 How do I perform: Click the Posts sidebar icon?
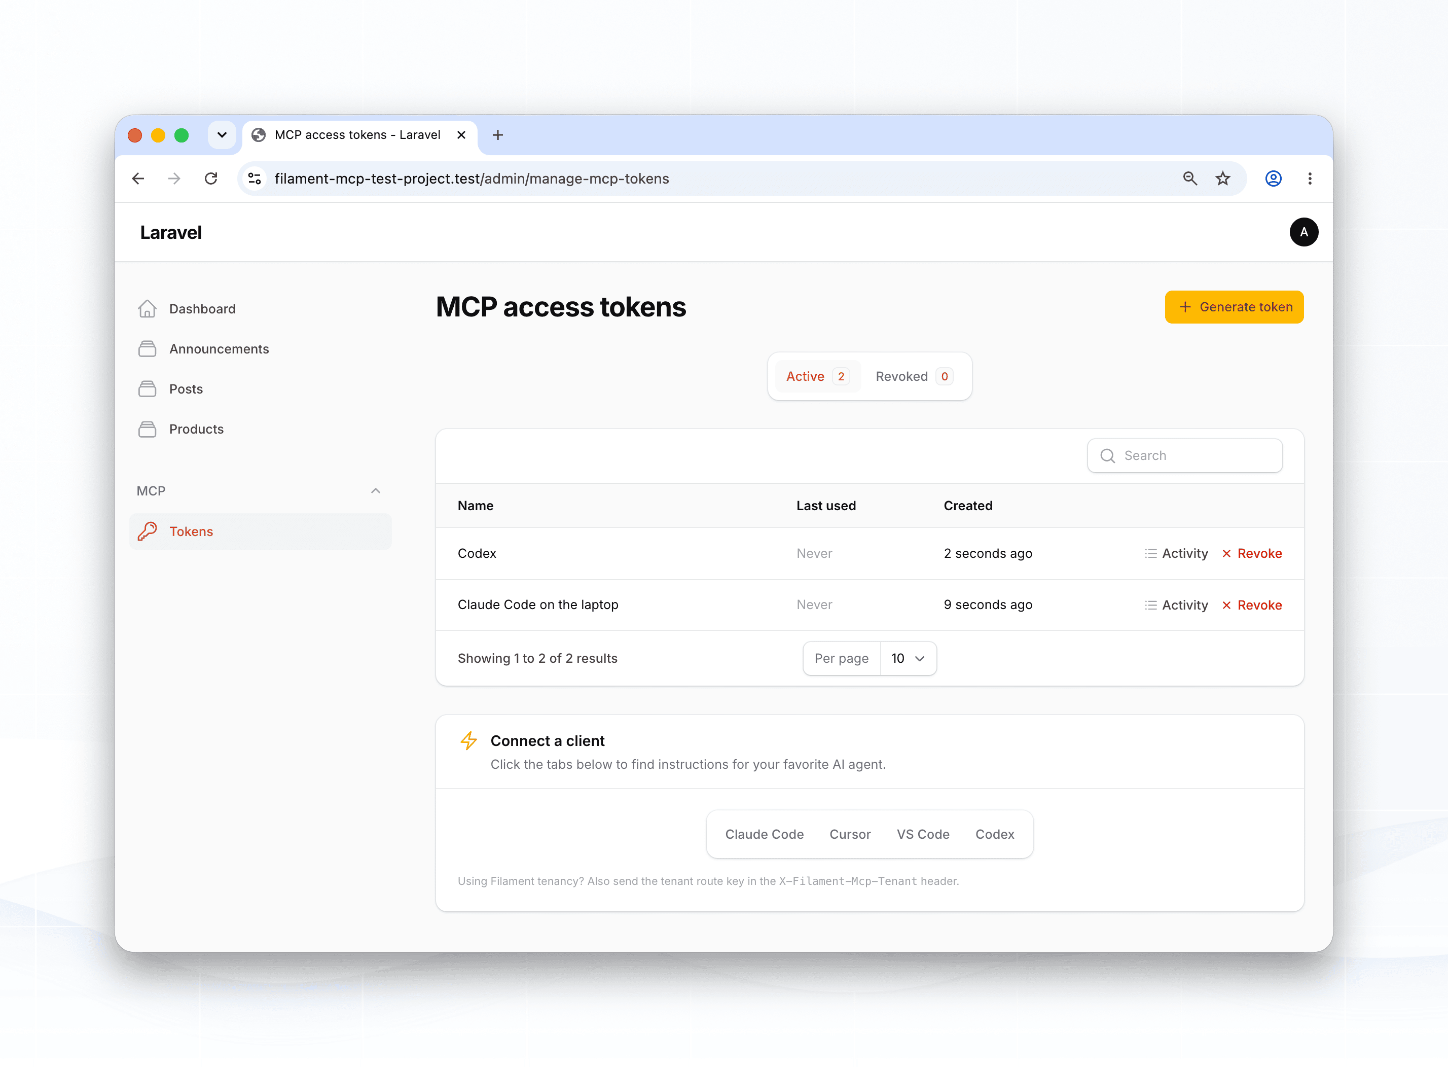[x=147, y=389]
